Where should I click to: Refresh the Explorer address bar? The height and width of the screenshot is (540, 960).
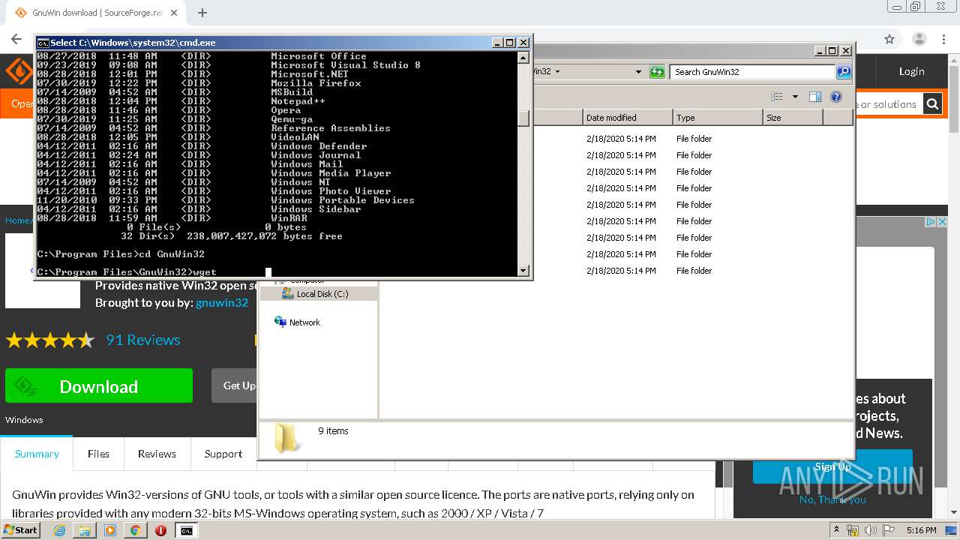pyautogui.click(x=657, y=72)
